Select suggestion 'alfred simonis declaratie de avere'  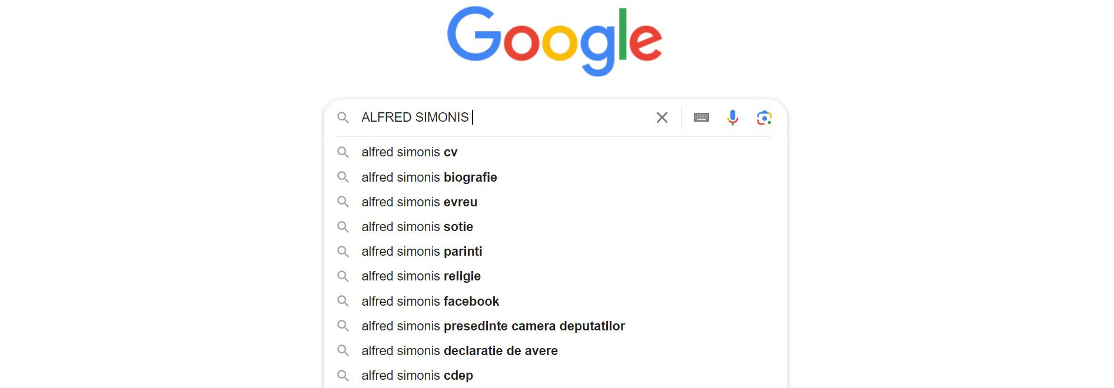[x=460, y=350]
